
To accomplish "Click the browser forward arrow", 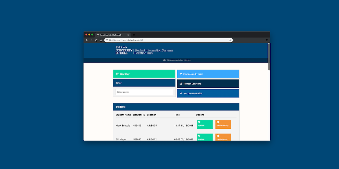I will (x=92, y=40).
